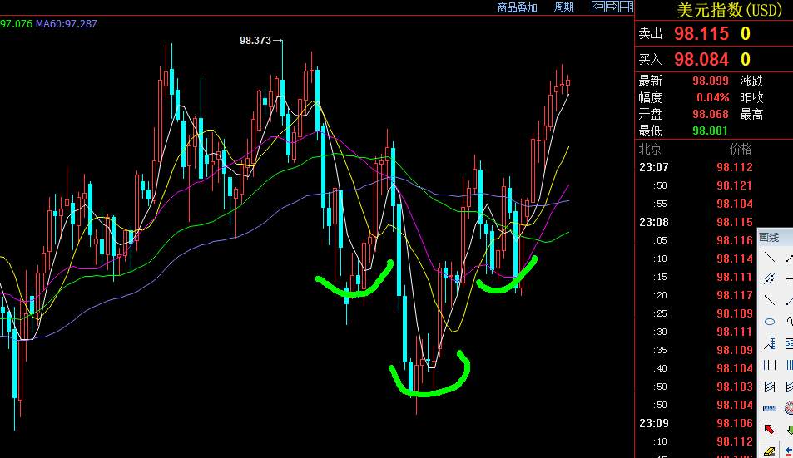Click the 昨收 label
The width and height of the screenshot is (793, 458).
click(751, 97)
